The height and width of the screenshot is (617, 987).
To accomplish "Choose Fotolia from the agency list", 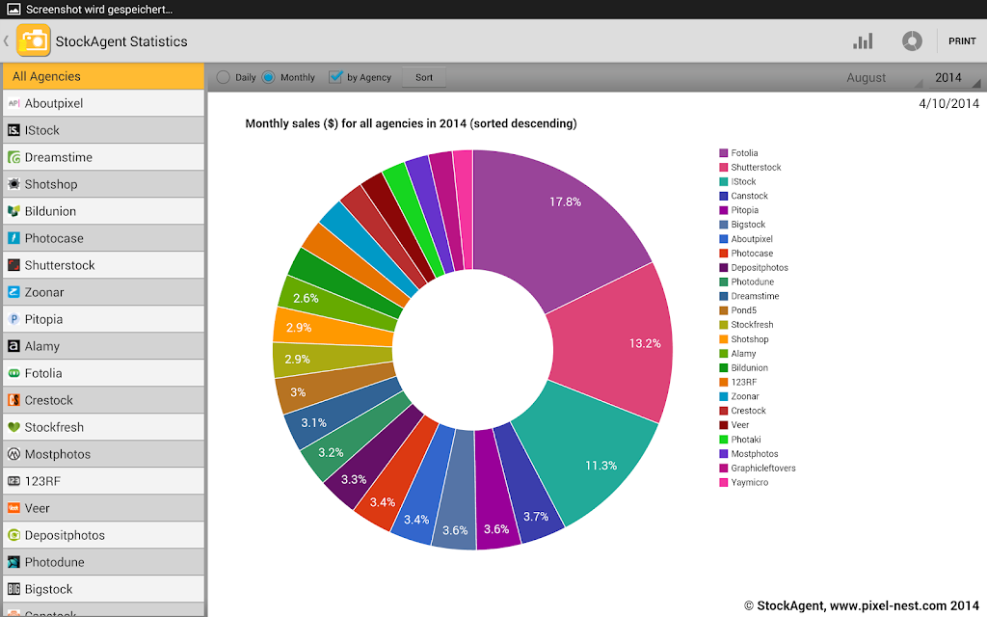I will click(x=103, y=373).
